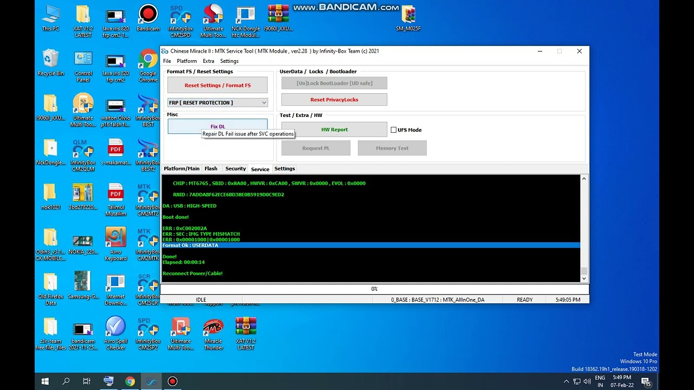Viewport: 694px width, 390px height.
Task: Open This PC desktop icon
Action: pyautogui.click(x=50, y=18)
